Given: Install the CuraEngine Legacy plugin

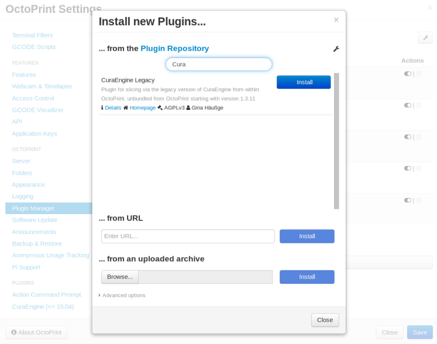Looking at the screenshot, I should 304,82.
